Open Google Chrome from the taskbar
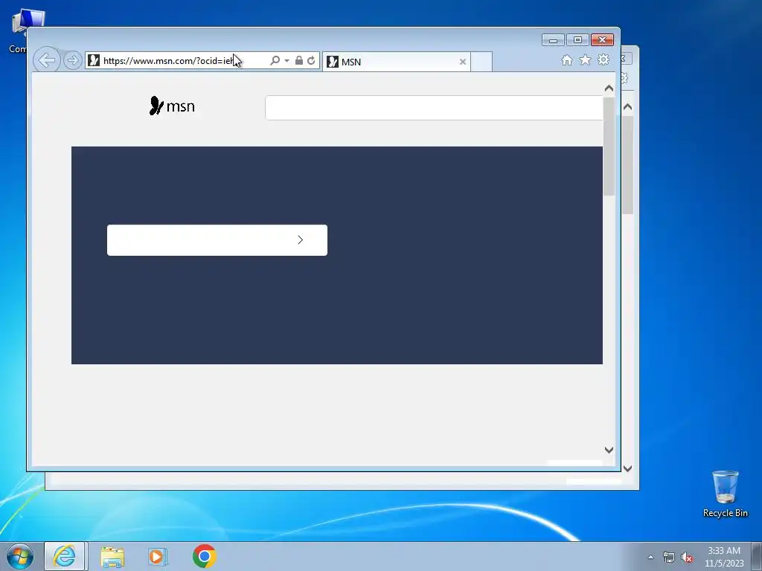Image resolution: width=762 pixels, height=571 pixels. [x=204, y=556]
